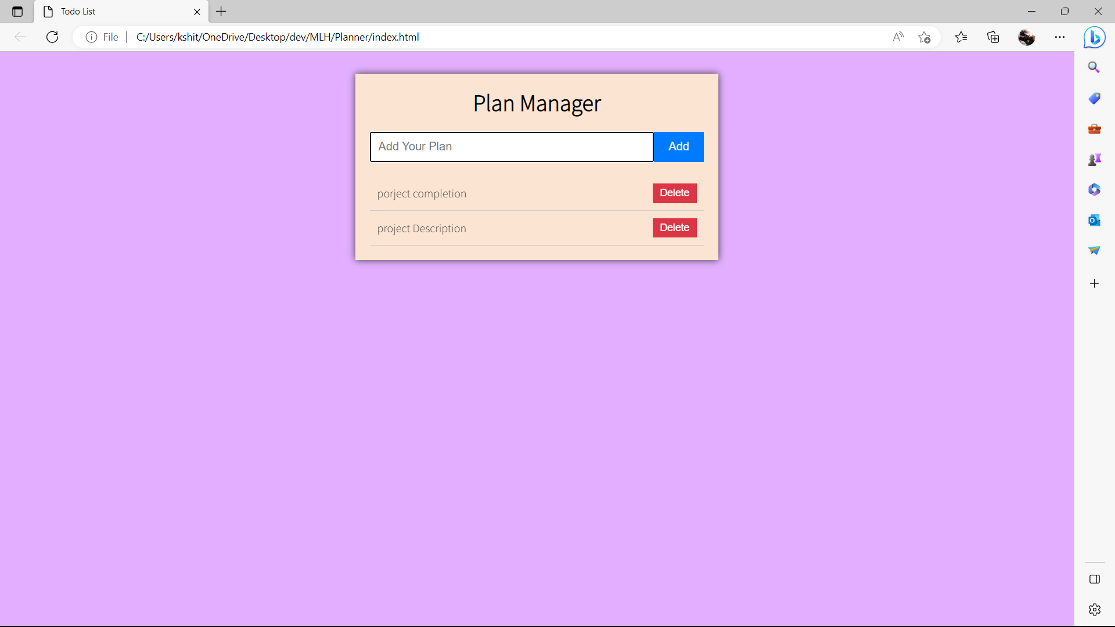This screenshot has width=1115, height=627.
Task: Add a sidebar app with plus
Action: (x=1094, y=284)
